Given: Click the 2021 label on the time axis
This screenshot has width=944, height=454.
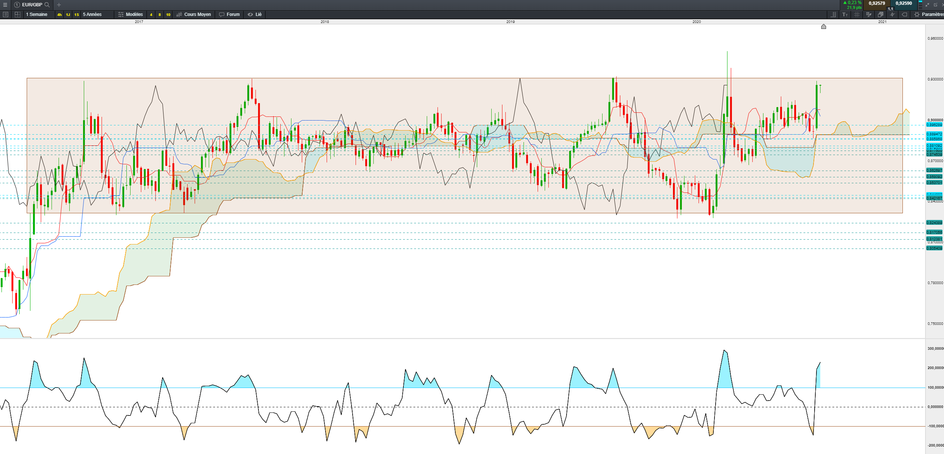Looking at the screenshot, I should 882,22.
